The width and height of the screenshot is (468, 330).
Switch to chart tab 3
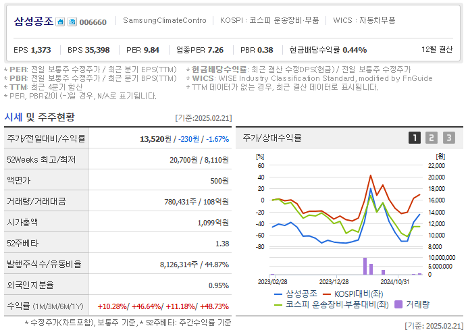coord(449,138)
